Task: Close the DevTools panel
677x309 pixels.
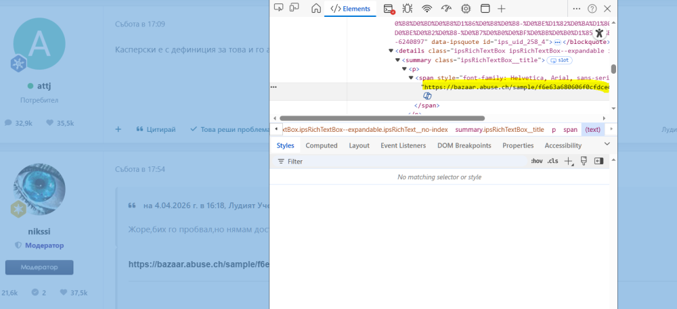Action: click(607, 8)
